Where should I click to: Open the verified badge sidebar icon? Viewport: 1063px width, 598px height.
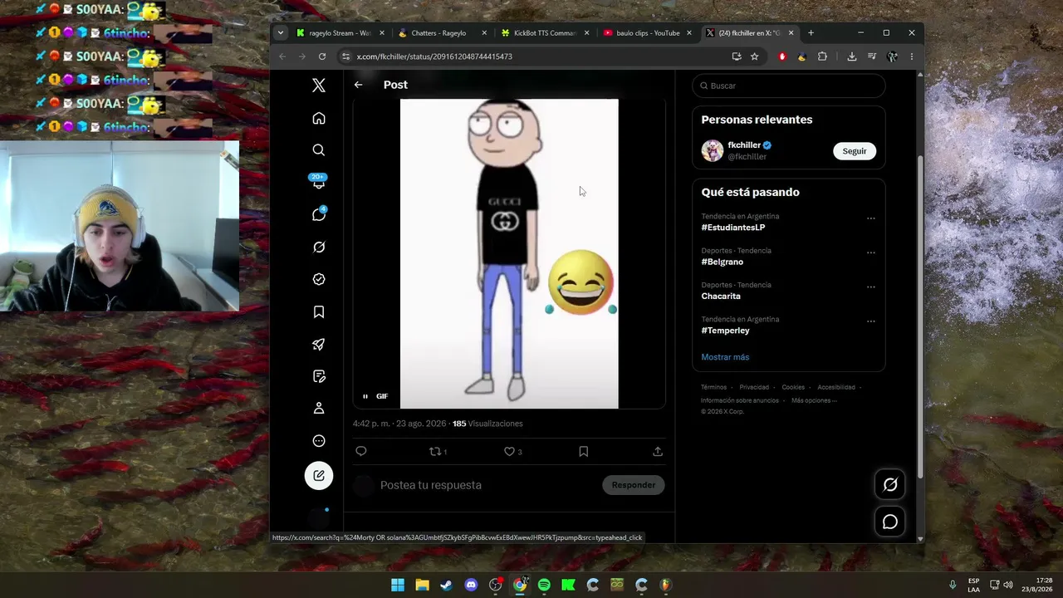click(319, 279)
